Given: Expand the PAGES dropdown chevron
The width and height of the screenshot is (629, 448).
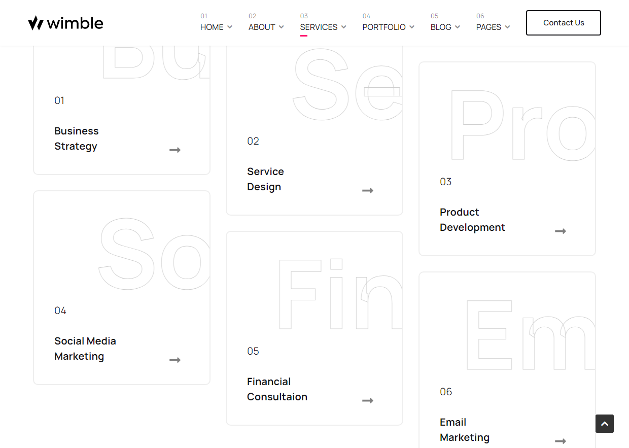Looking at the screenshot, I should coord(507,27).
